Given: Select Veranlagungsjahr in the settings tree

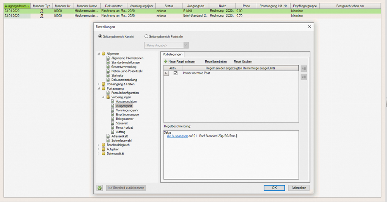Looking at the screenshot, I should [127, 110].
